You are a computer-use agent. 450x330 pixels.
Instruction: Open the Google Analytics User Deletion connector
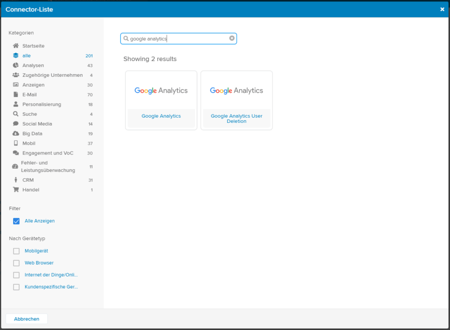coord(236,100)
